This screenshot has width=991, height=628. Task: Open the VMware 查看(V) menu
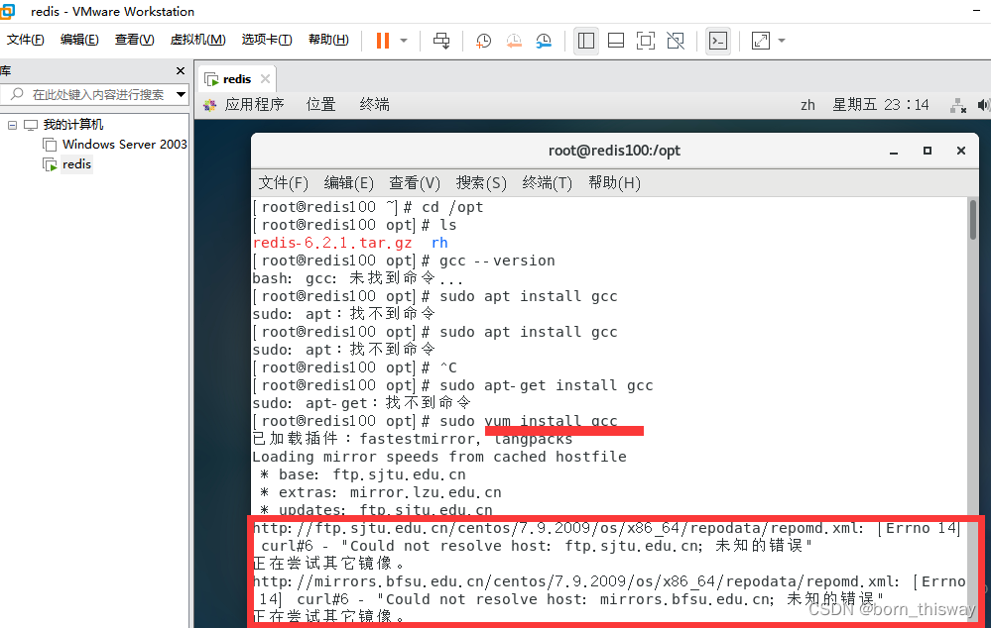[135, 40]
